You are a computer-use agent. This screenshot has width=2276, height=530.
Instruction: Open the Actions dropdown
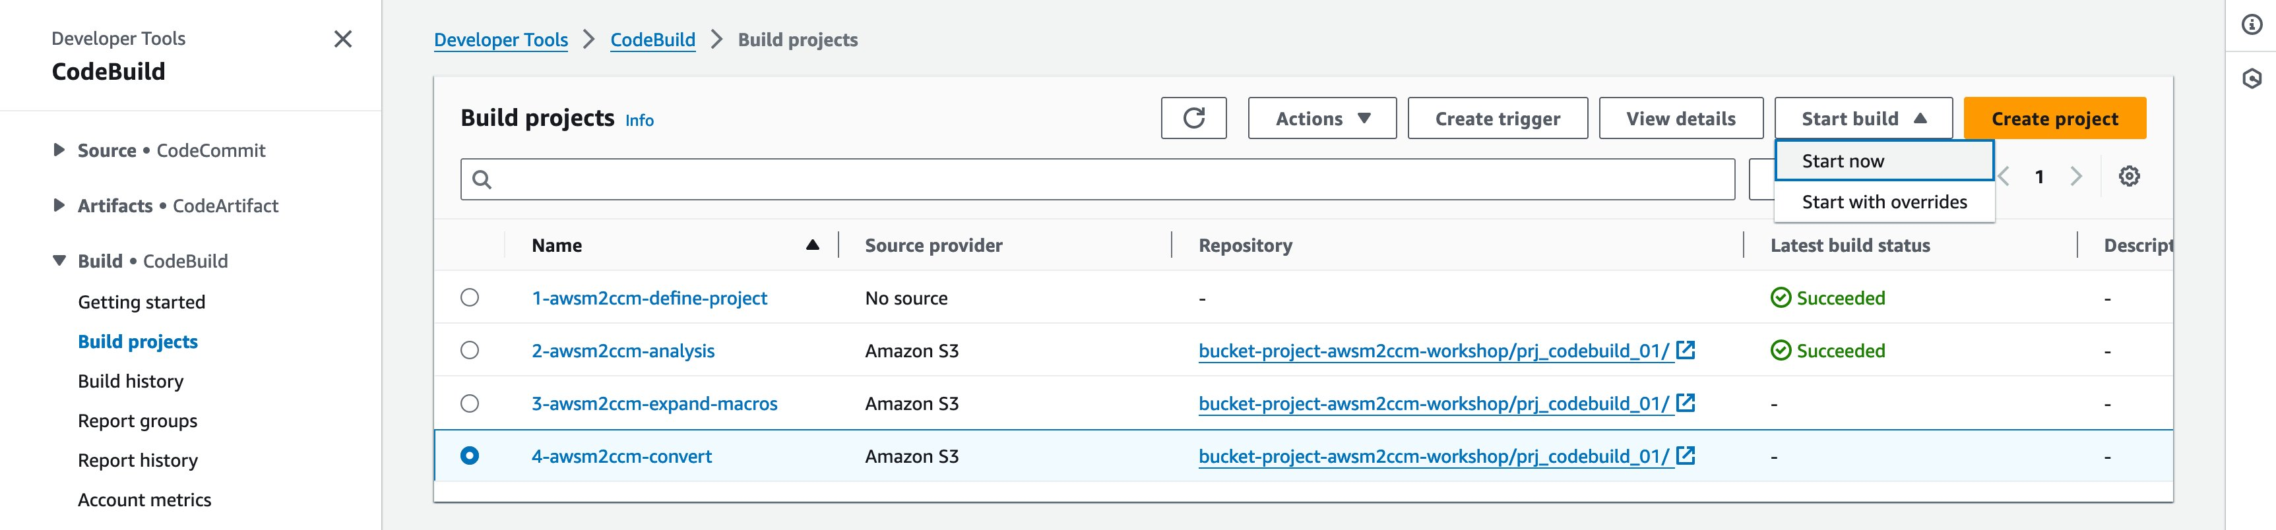[x=1322, y=119]
